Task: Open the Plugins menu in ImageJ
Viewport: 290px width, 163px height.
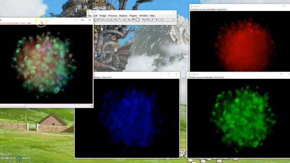Action: pyautogui.click(x=133, y=16)
